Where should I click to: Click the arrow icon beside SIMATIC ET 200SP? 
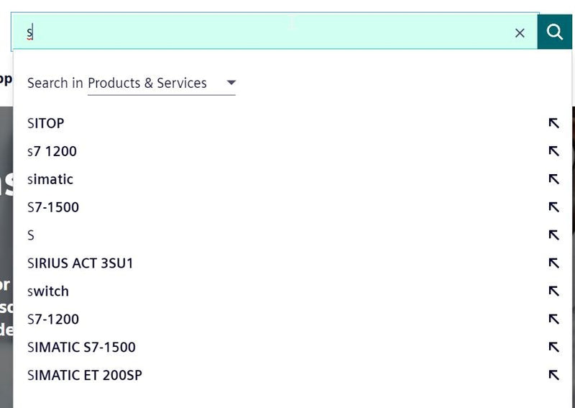tap(553, 375)
